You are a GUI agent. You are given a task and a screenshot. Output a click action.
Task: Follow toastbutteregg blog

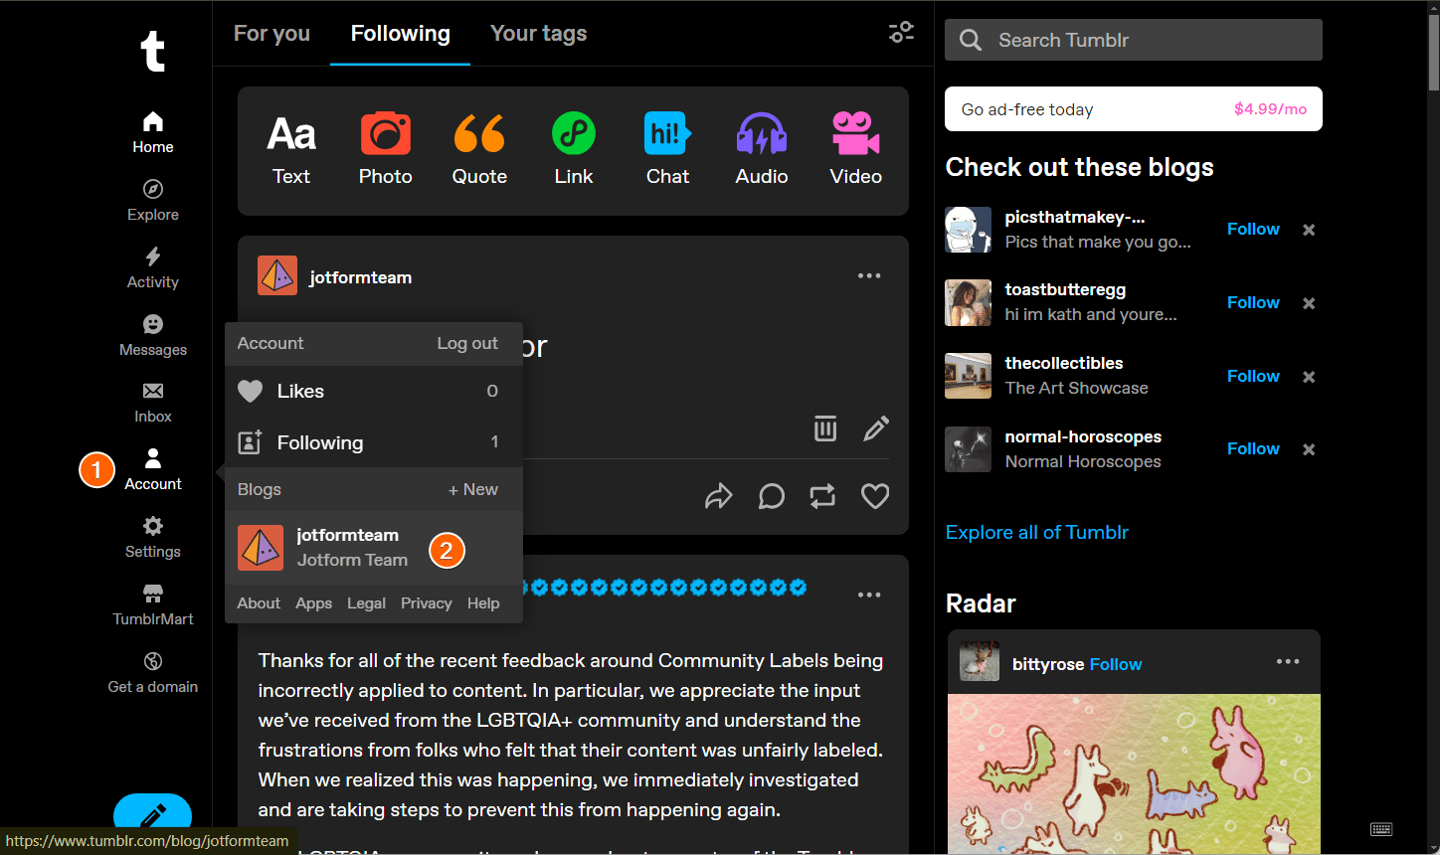point(1253,302)
